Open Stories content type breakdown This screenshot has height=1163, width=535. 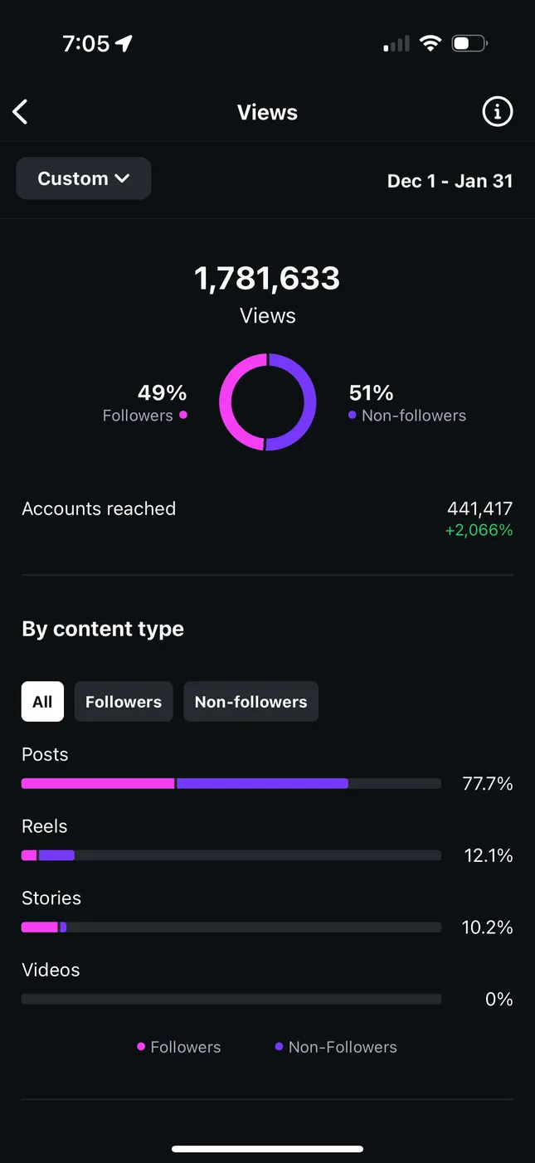(x=267, y=912)
